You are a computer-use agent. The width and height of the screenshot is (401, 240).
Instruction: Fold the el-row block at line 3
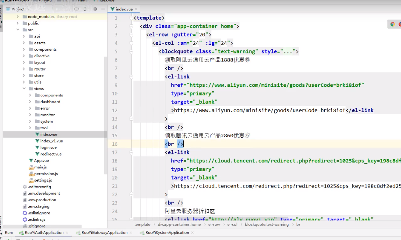point(131,35)
